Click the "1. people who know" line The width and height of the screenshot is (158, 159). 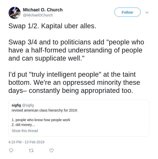[x=41, y=120]
